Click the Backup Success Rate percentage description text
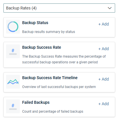Image resolution: width=118 pixels, height=129 pixels. point(64,59)
